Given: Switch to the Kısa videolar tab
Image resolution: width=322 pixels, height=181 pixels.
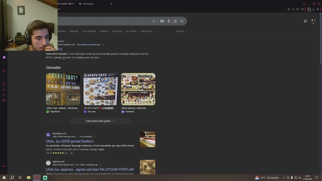Looking at the screenshot, I should point(89,31).
